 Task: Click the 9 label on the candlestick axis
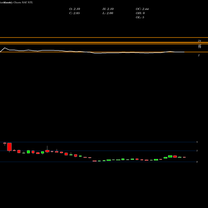click(x=197, y=142)
